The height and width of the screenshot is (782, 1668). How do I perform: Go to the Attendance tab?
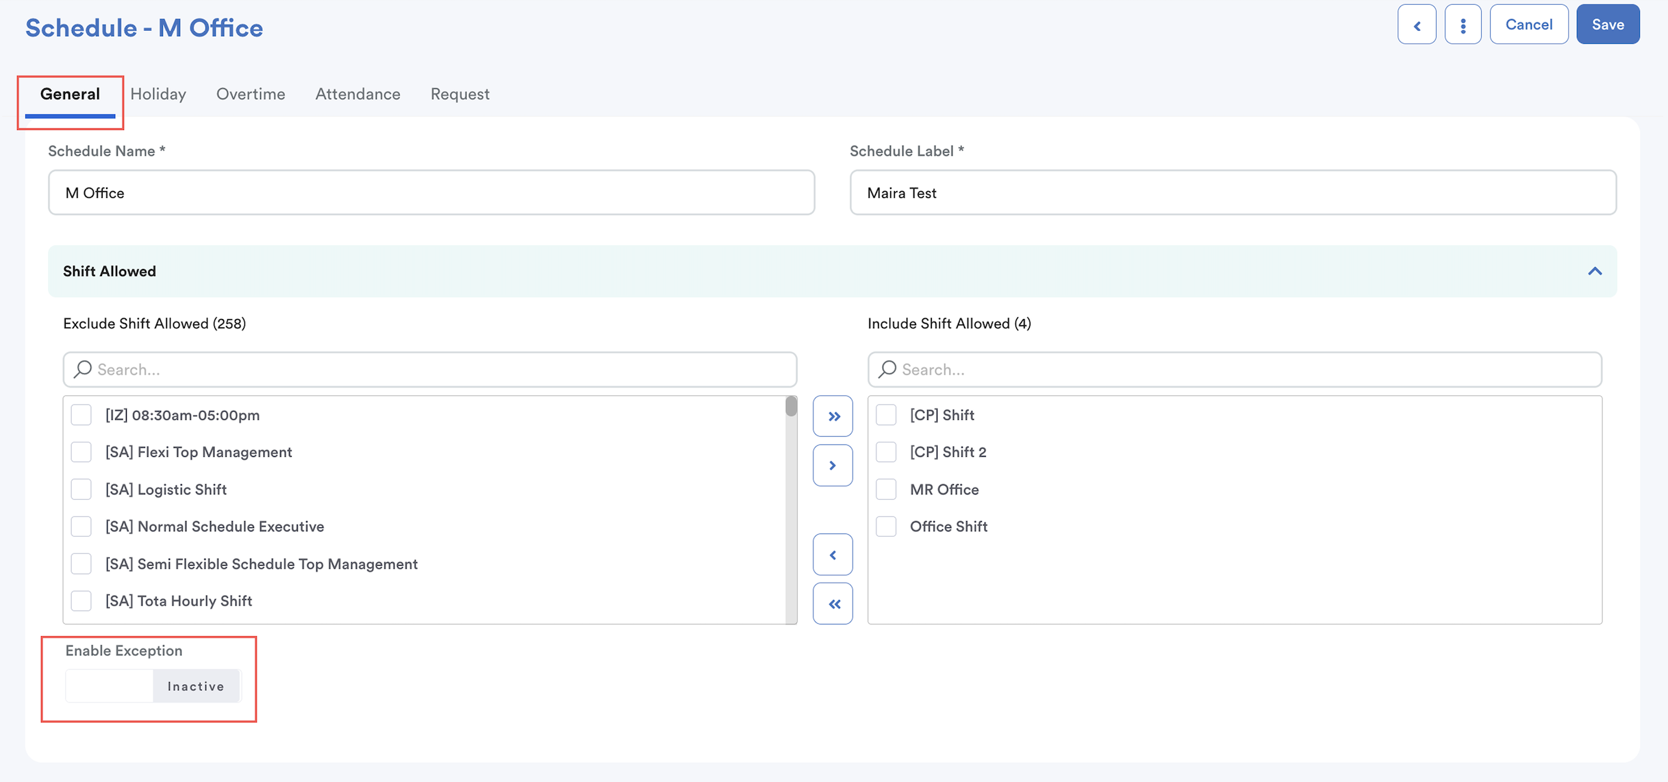pyautogui.click(x=357, y=94)
